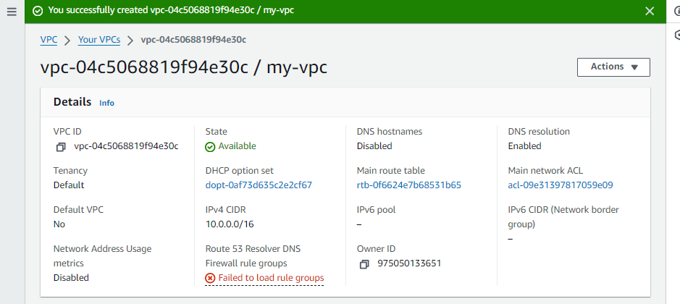Click the success message text in banner
This screenshot has height=304, width=680.
pyautogui.click(x=172, y=10)
